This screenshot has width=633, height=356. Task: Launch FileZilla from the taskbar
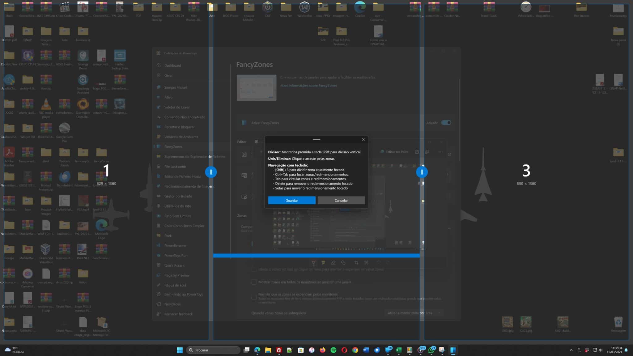click(279, 350)
